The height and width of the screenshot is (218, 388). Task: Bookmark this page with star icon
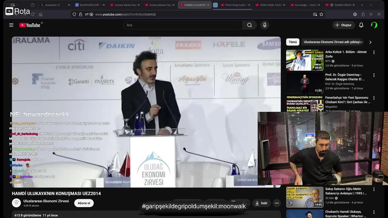pos(321,14)
